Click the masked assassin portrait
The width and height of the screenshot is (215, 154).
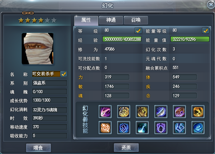click(38, 49)
